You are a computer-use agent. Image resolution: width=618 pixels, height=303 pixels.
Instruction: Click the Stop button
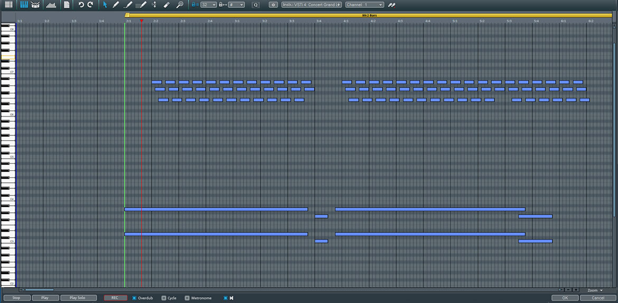pos(16,298)
